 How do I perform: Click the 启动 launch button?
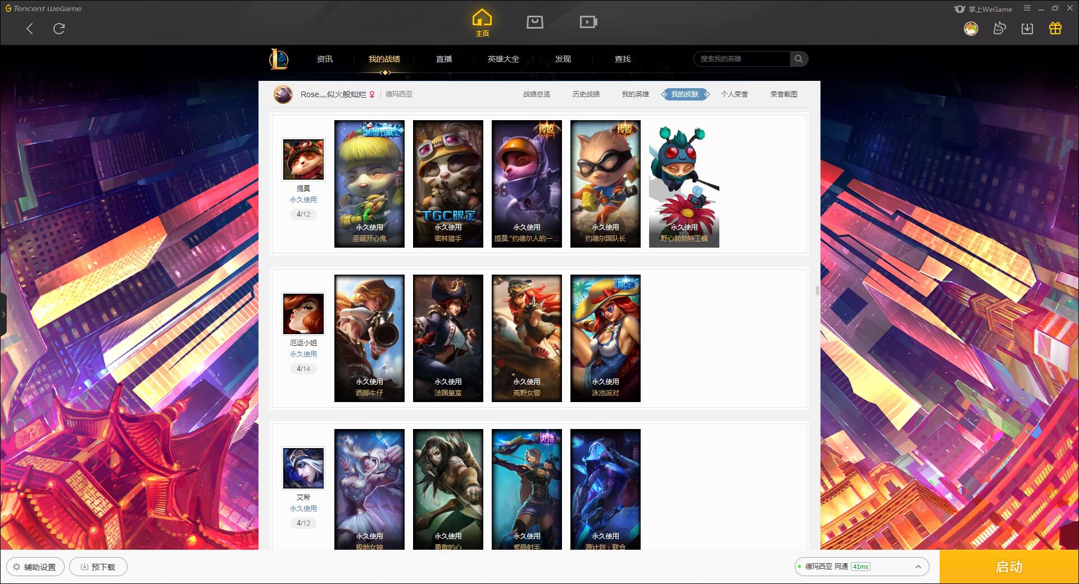pyautogui.click(x=1009, y=567)
